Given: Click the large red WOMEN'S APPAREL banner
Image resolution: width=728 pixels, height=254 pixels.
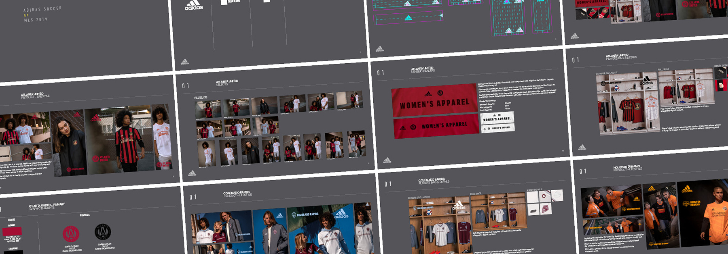Looking at the screenshot, I should click(x=434, y=100).
